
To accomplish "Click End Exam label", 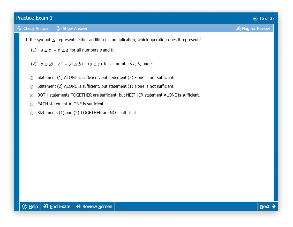I will coord(60,207).
